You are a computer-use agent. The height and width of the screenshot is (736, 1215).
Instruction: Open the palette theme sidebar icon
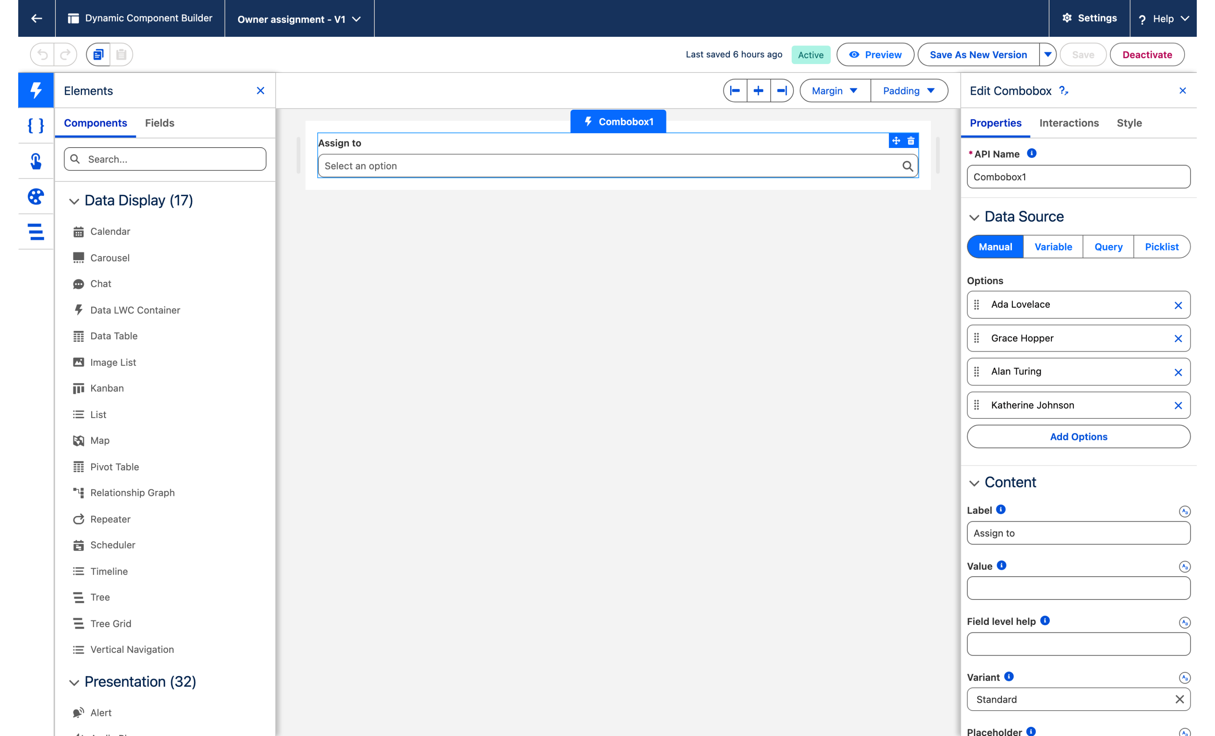coord(36,197)
